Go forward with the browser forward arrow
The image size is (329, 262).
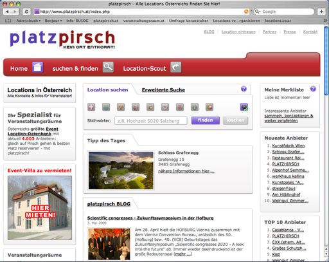point(15,12)
